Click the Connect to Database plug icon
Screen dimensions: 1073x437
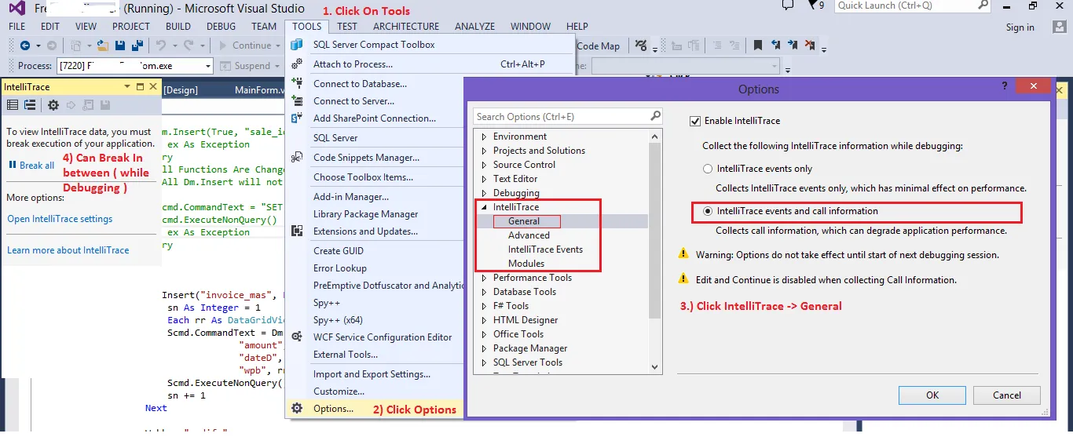[x=297, y=83]
